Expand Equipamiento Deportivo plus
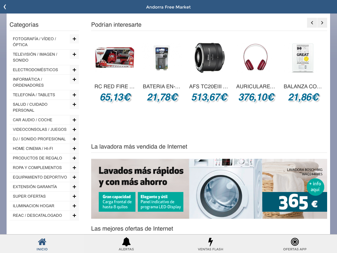This screenshot has height=253, width=337. click(x=74, y=177)
